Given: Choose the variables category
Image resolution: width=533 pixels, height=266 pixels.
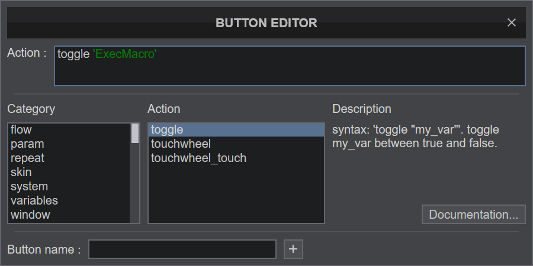Looking at the screenshot, I should click(69, 200).
